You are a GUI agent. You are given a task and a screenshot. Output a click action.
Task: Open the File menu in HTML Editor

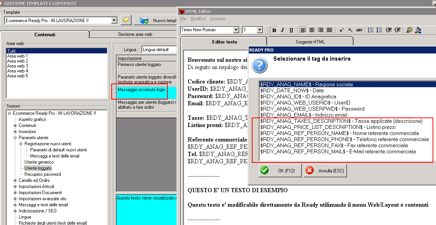click(x=183, y=19)
